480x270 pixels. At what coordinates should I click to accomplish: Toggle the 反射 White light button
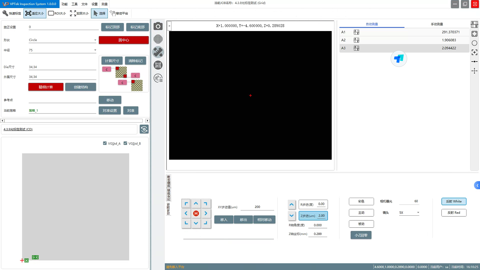tap(453, 201)
